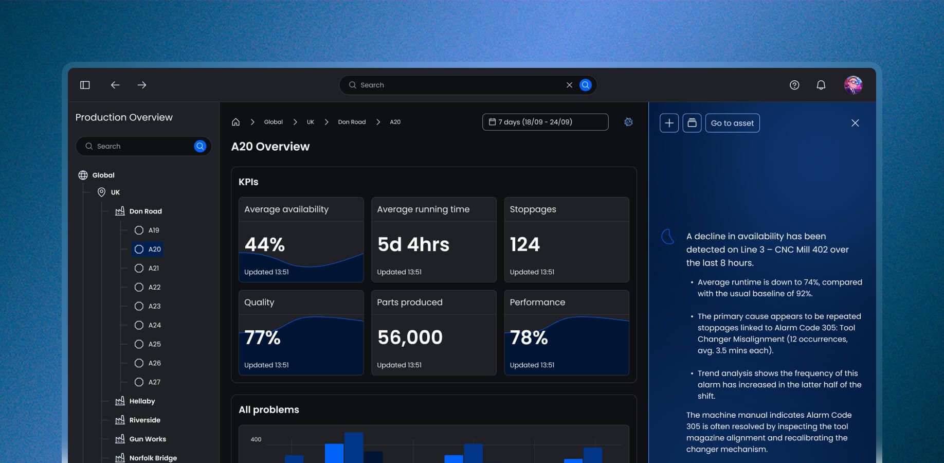Close the assistant panel
The height and width of the screenshot is (463, 944).
click(x=855, y=123)
